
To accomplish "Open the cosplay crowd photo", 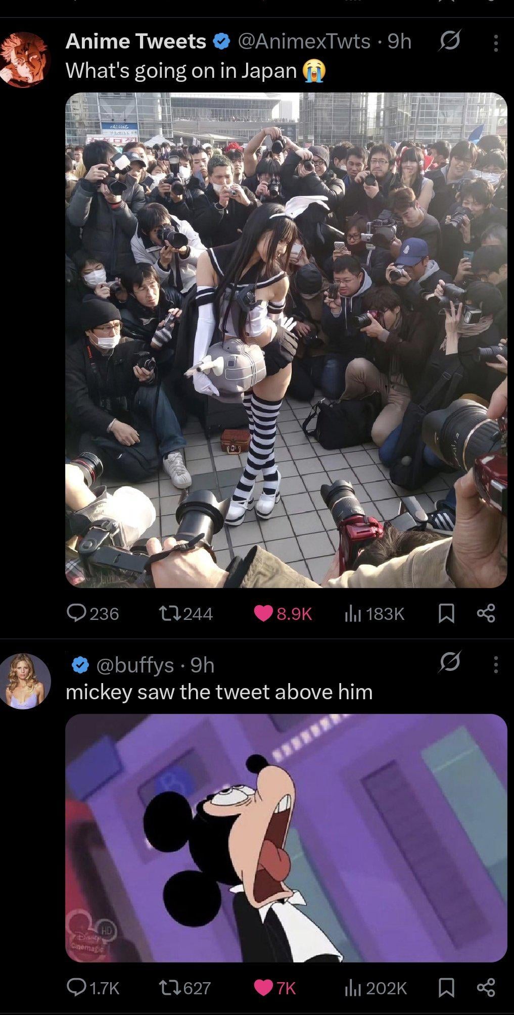I will click(x=286, y=340).
